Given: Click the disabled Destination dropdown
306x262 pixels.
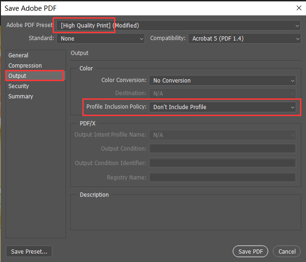Looking at the screenshot, I should click(x=222, y=94).
